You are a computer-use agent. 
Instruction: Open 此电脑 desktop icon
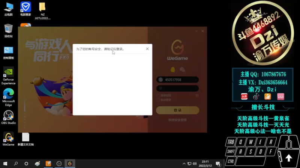[x=8, y=9]
